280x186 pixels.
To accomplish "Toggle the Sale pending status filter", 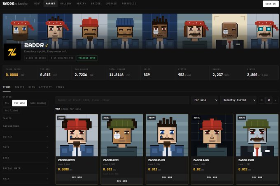I will (38, 103).
